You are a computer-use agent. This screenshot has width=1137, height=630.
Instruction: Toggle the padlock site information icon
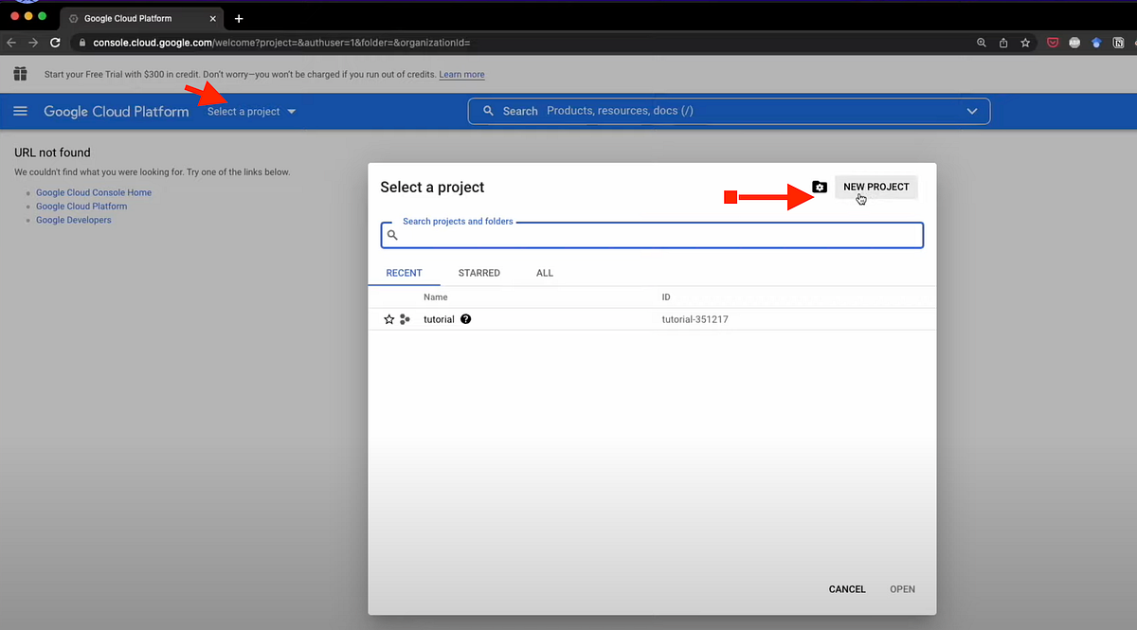(x=81, y=43)
